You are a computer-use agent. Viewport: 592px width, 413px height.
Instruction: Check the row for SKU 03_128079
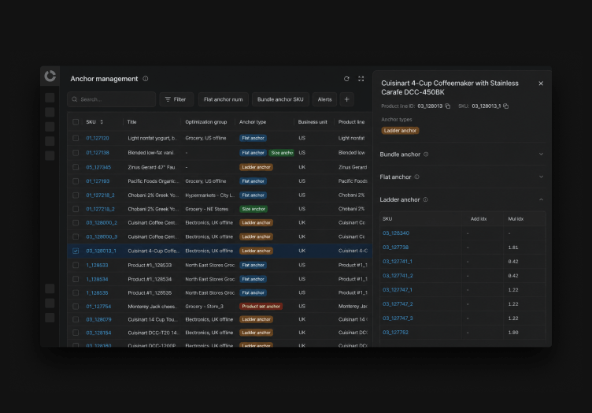click(76, 320)
